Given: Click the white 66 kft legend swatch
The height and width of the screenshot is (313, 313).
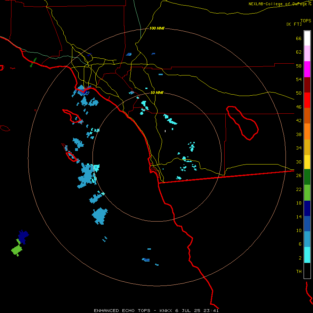Looking at the screenshot, I should [307, 38].
